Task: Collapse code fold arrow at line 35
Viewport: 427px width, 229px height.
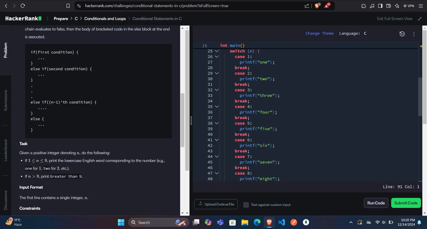Action: 216,106
